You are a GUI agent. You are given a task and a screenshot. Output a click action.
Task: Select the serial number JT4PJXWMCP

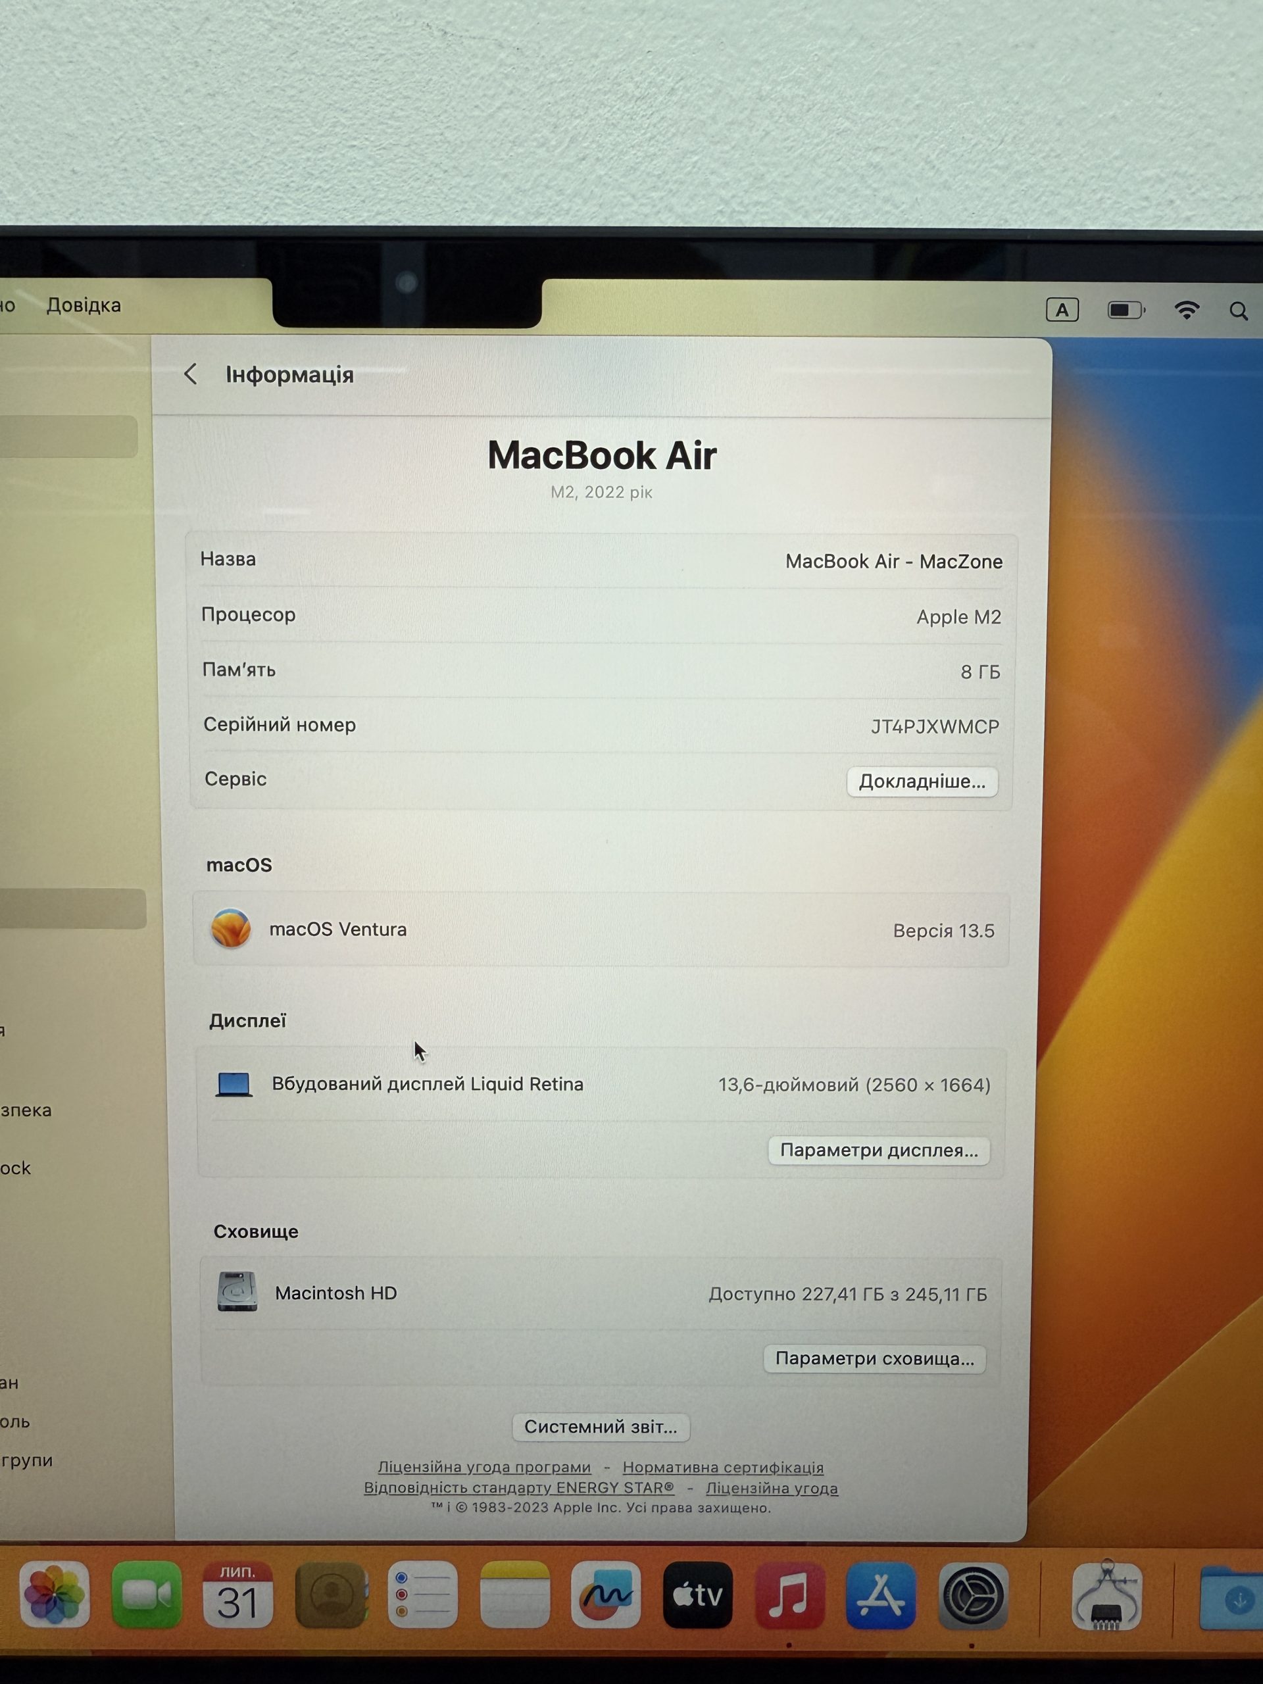pos(935,726)
